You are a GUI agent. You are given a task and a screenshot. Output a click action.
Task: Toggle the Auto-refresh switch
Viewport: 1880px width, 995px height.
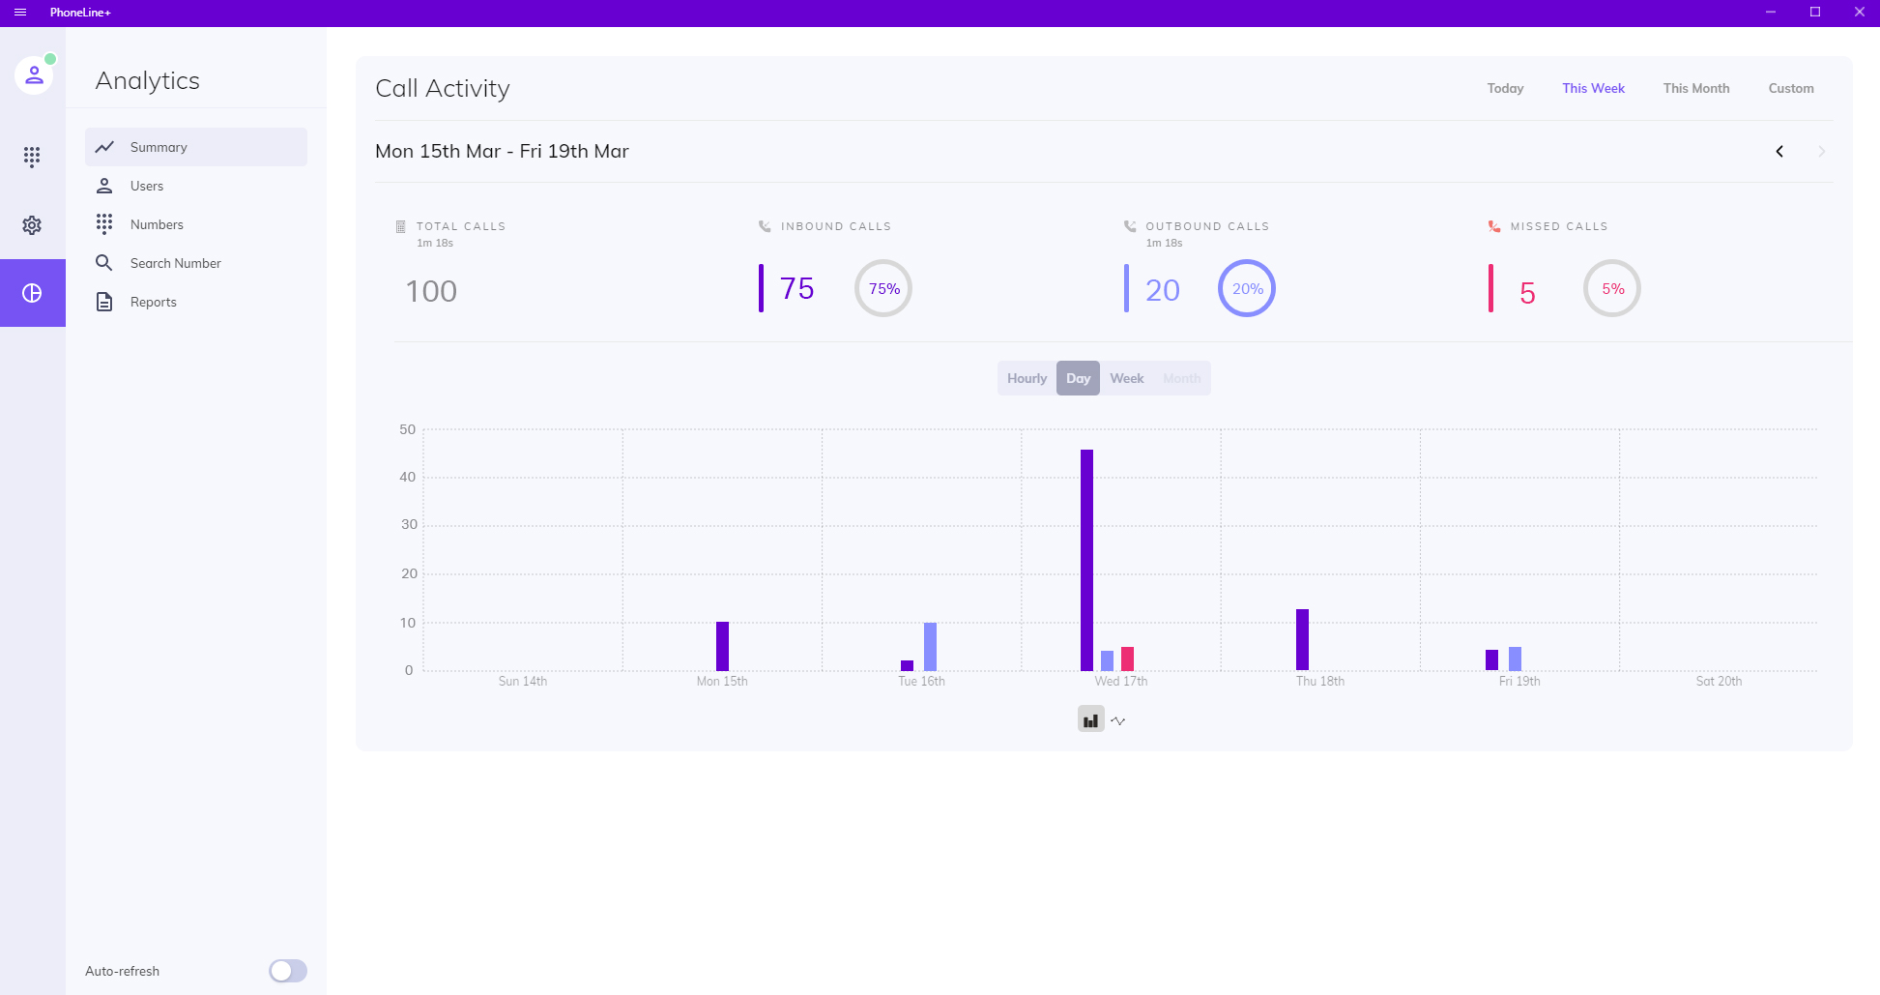[287, 971]
